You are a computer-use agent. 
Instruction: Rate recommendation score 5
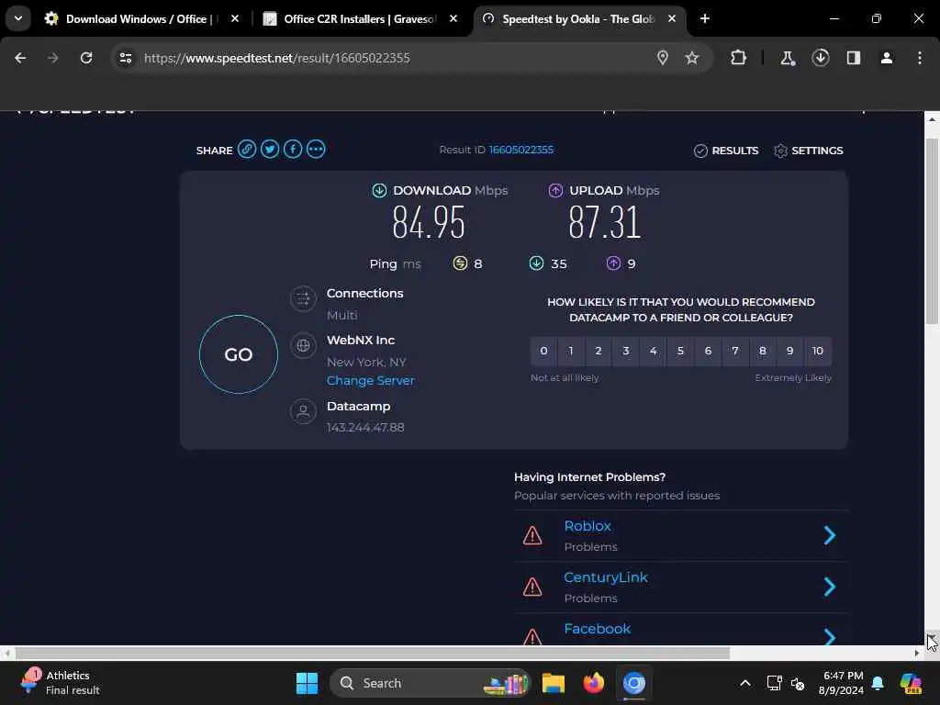680,352
